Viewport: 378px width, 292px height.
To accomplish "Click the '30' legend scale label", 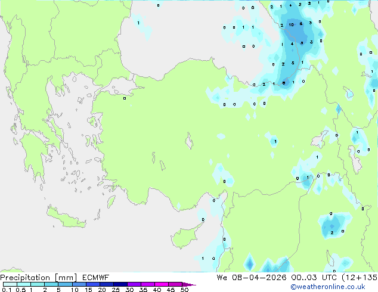I will 129,290.
